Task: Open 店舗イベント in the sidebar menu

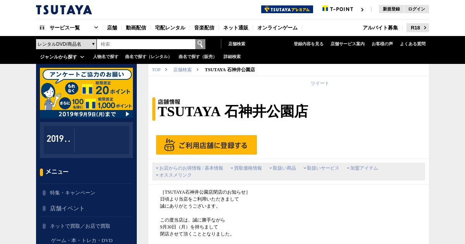Action: (x=67, y=208)
